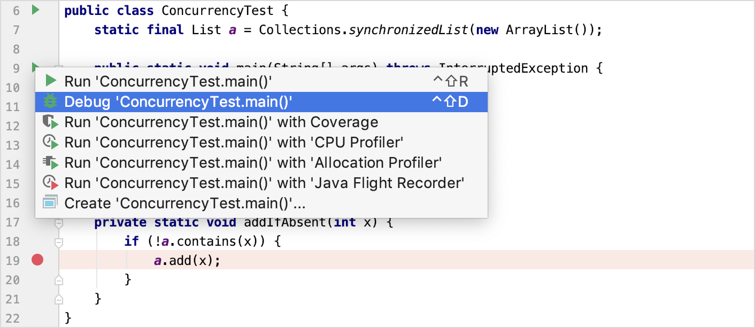
Task: Click the fold end marker on line 21
Action: coord(59,299)
